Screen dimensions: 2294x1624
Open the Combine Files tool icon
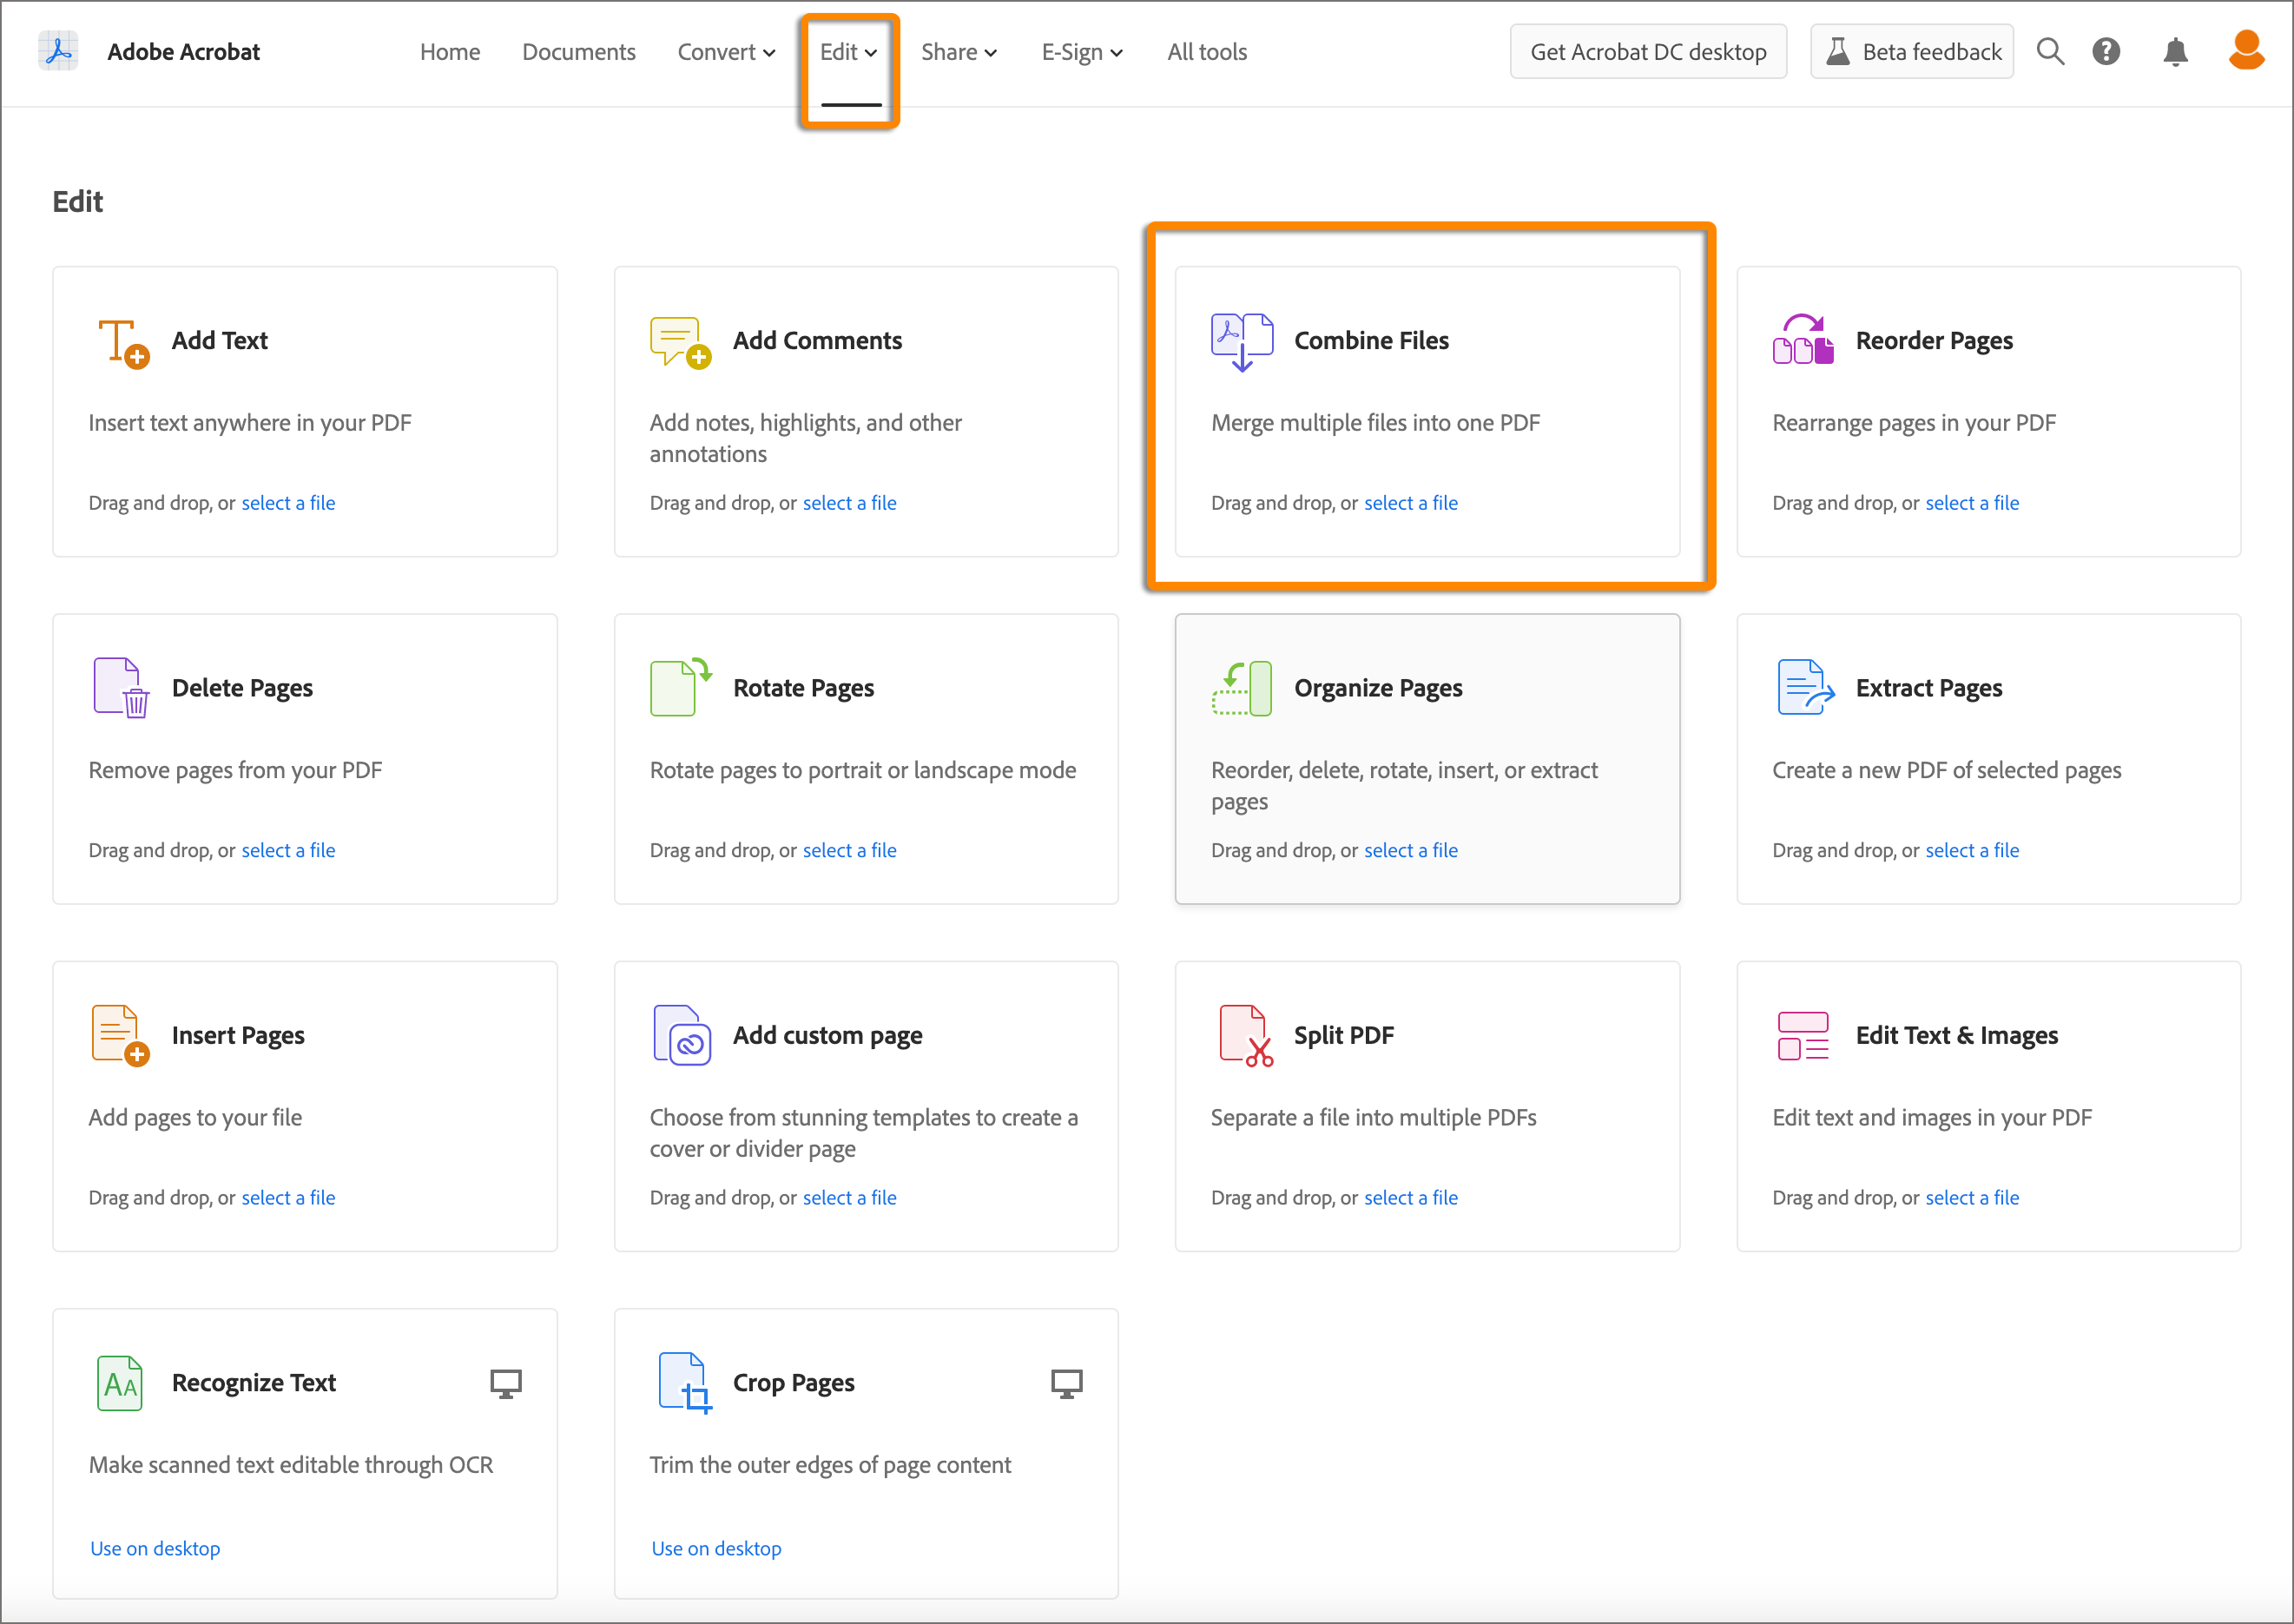pos(1241,340)
